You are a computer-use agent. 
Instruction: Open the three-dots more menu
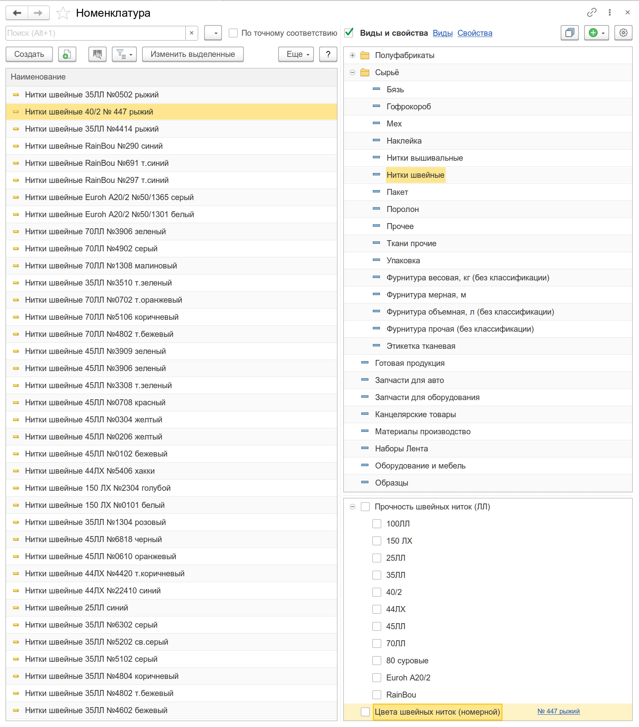coord(610,12)
